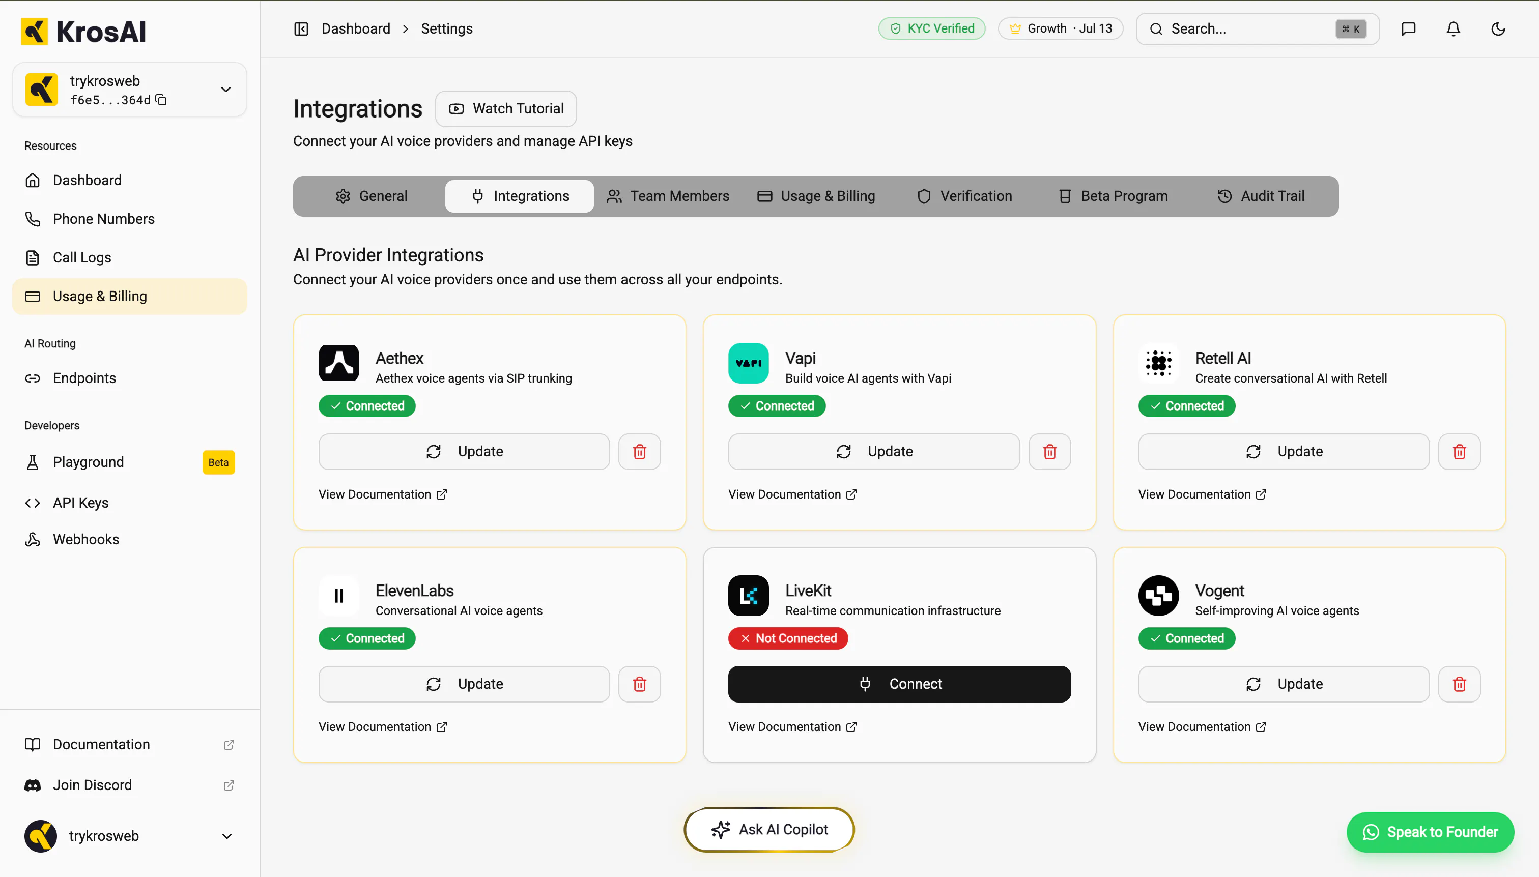Click the KrosAI logo in sidebar
The height and width of the screenshot is (877, 1539).
pos(84,32)
